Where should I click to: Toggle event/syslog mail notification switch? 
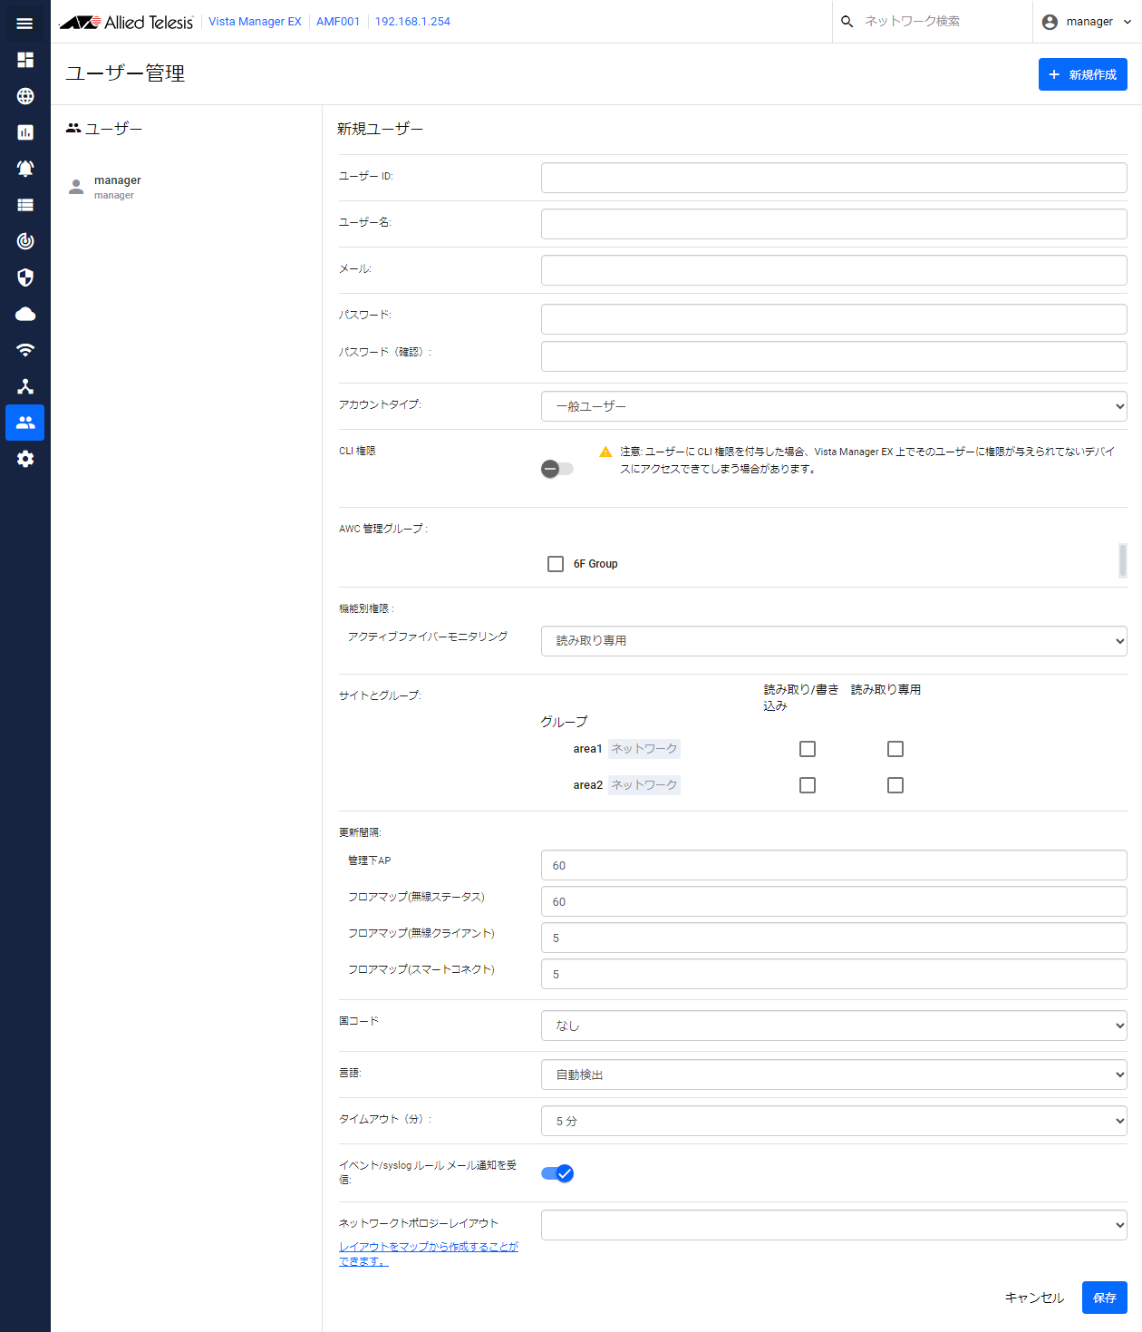(x=557, y=1173)
